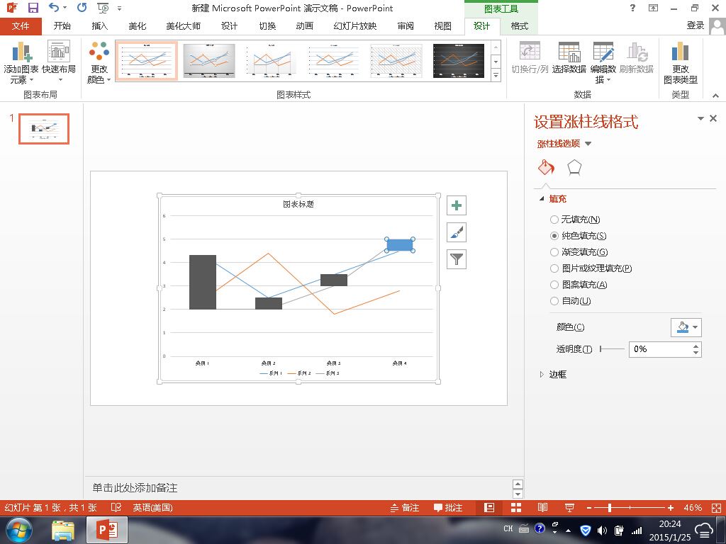726x544 pixels.
Task: Apply the dark background chart style
Action: pos(459,61)
